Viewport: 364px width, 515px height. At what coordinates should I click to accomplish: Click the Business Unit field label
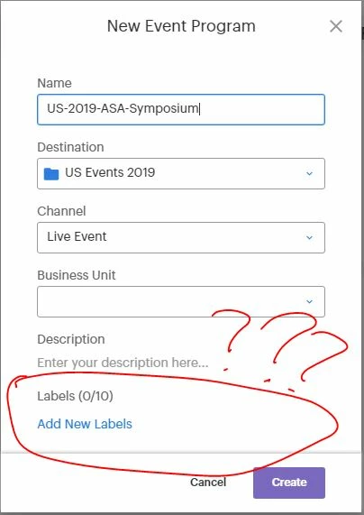(x=77, y=275)
